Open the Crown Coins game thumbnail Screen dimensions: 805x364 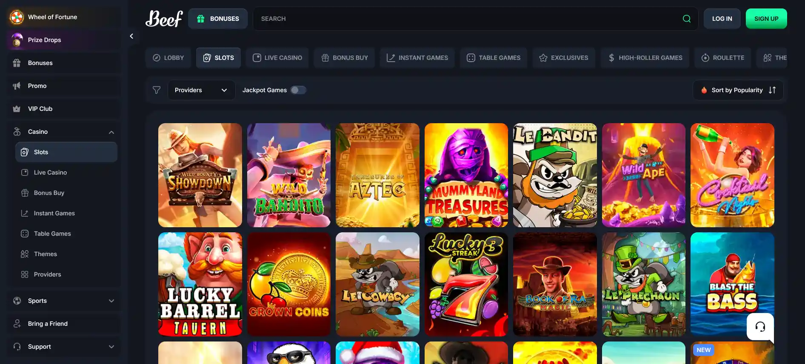point(289,284)
